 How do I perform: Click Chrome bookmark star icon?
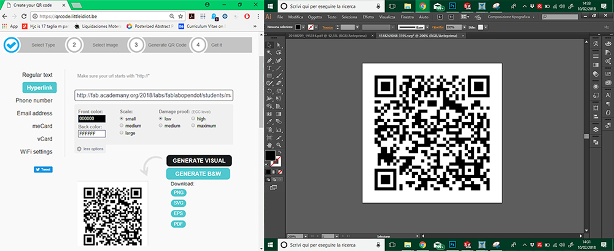pos(181,17)
